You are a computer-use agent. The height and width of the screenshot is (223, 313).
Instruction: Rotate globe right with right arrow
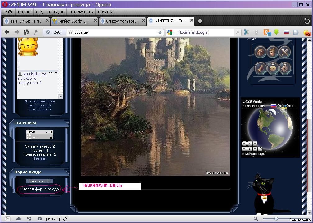point(250,149)
